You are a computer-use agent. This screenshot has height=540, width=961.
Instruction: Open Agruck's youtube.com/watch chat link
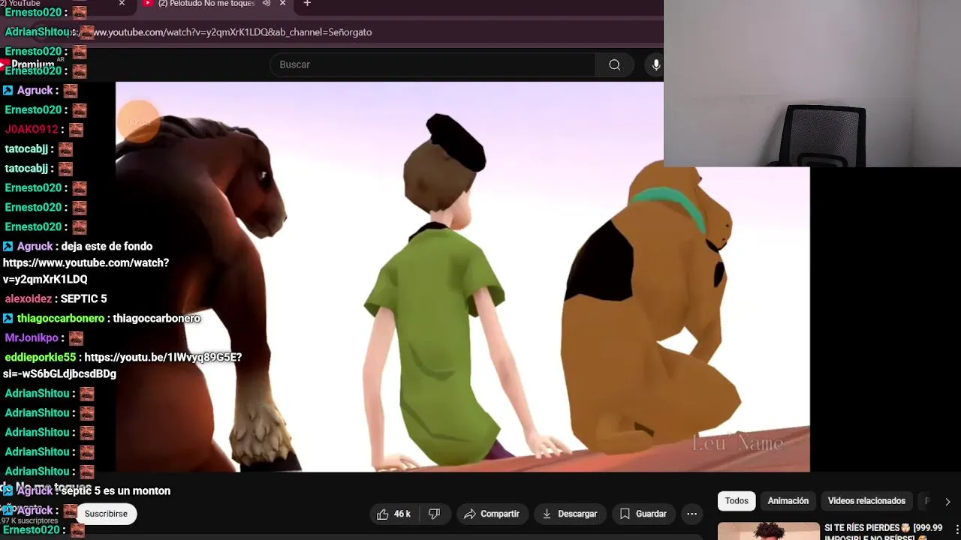click(x=86, y=271)
